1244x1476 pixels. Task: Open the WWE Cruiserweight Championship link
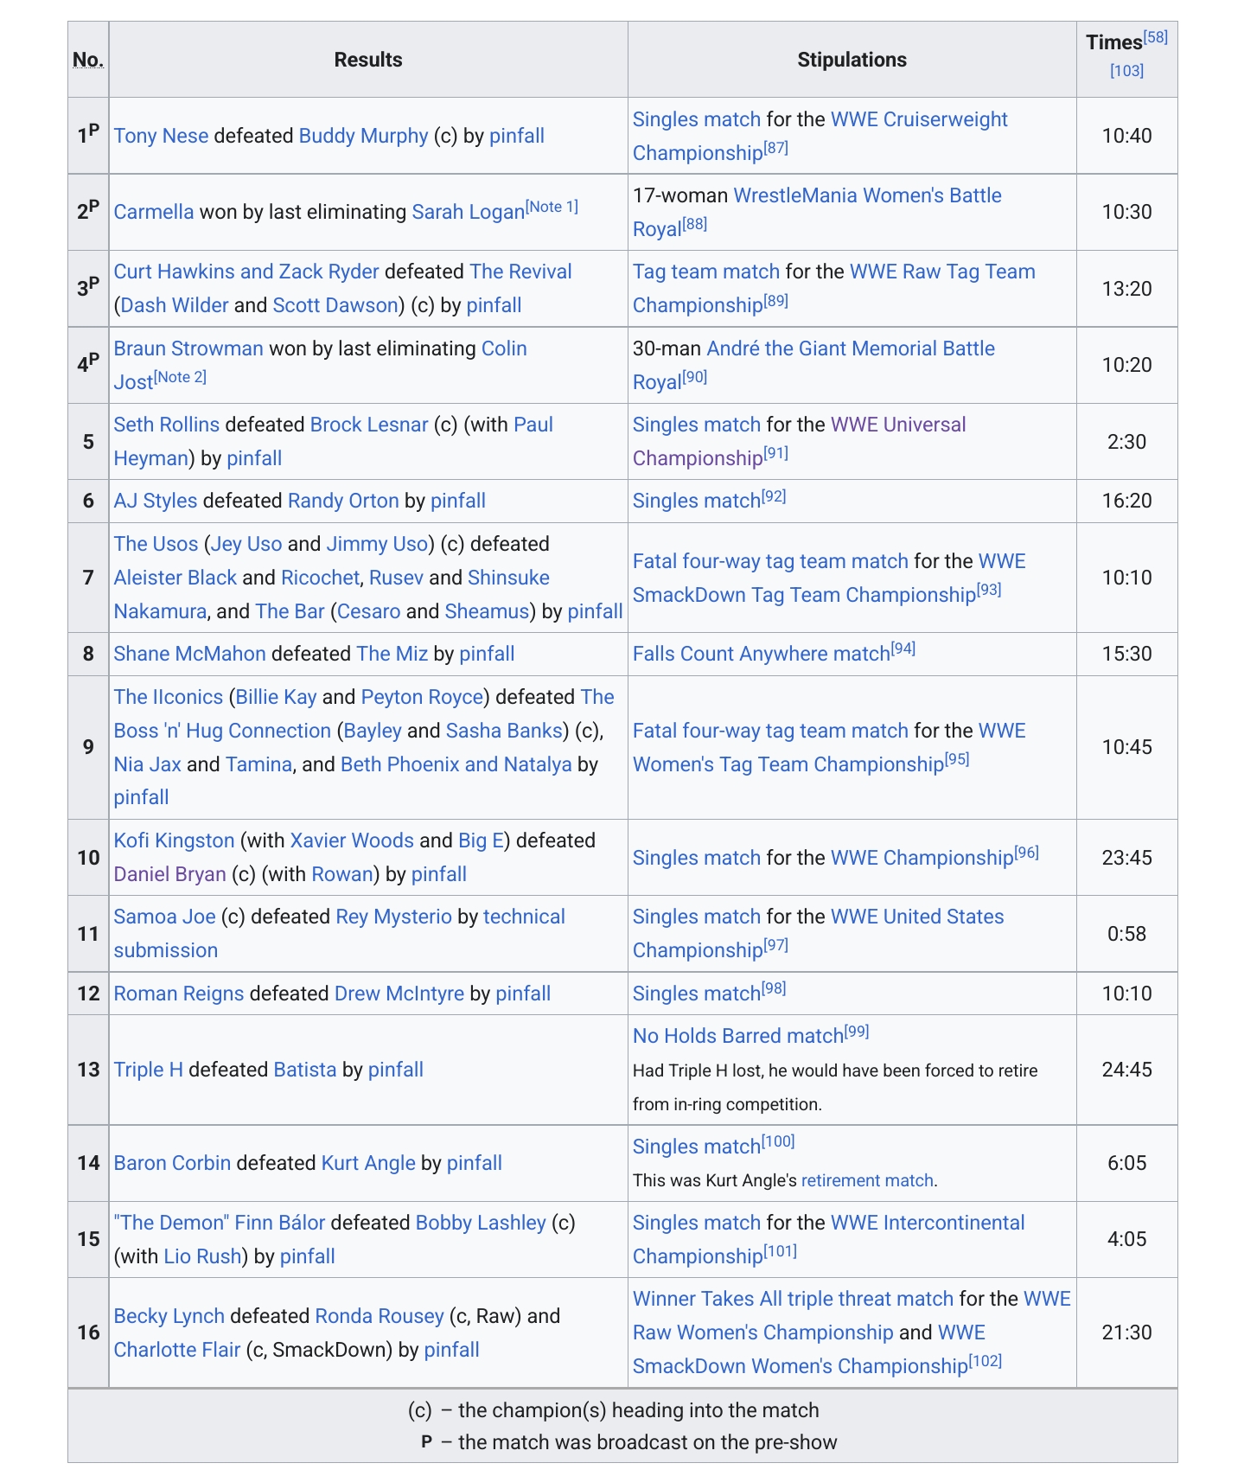(820, 136)
